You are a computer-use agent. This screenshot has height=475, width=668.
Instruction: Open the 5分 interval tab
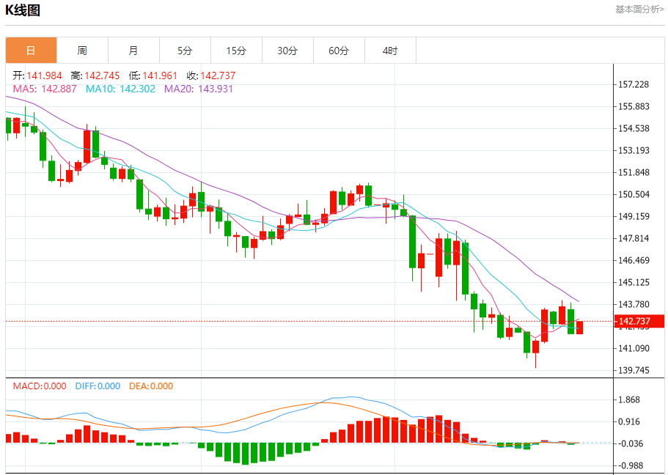click(185, 51)
